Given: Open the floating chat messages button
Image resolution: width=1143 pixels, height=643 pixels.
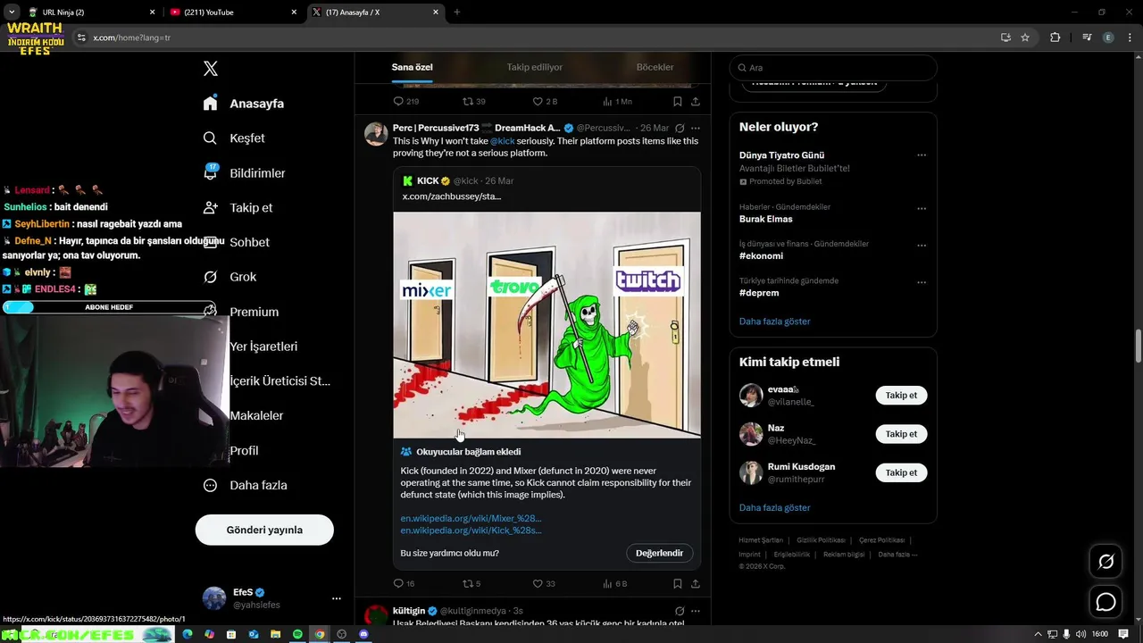Looking at the screenshot, I should (x=1105, y=602).
